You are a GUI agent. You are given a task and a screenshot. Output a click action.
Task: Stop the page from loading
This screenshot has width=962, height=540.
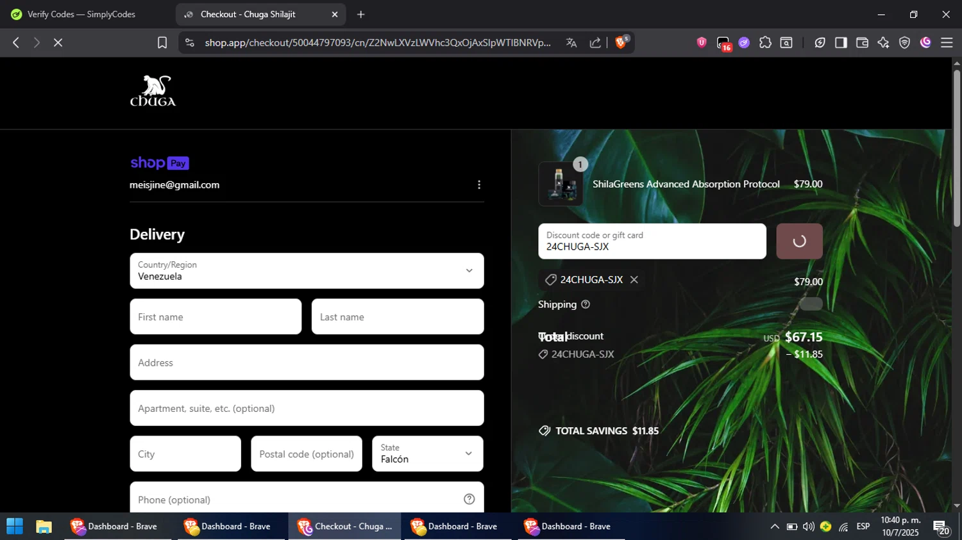point(58,42)
